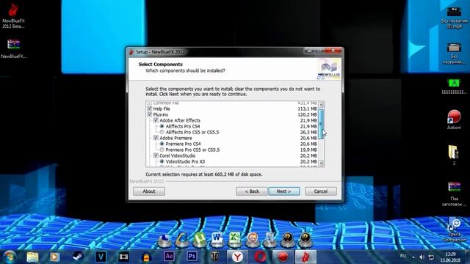Switch to NewBlueFX setup taskbar item
The image size is (470, 264).
(305, 257)
